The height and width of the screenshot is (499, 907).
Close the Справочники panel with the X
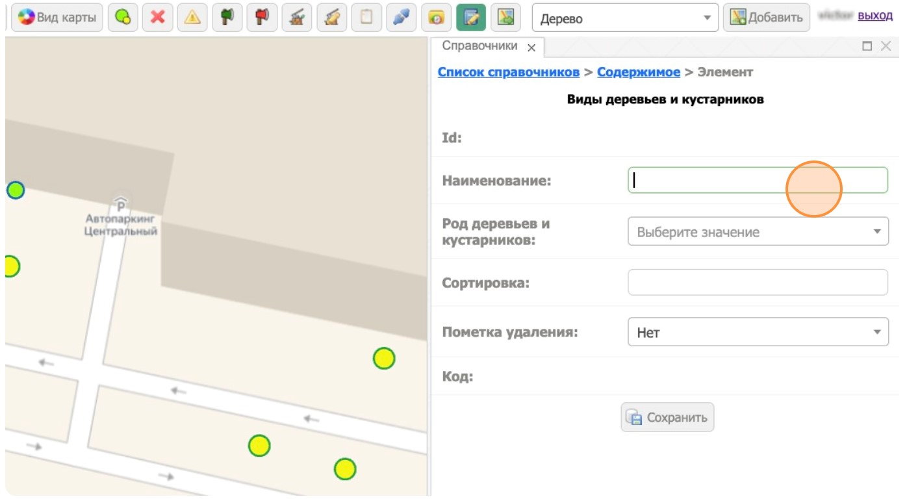pos(886,46)
